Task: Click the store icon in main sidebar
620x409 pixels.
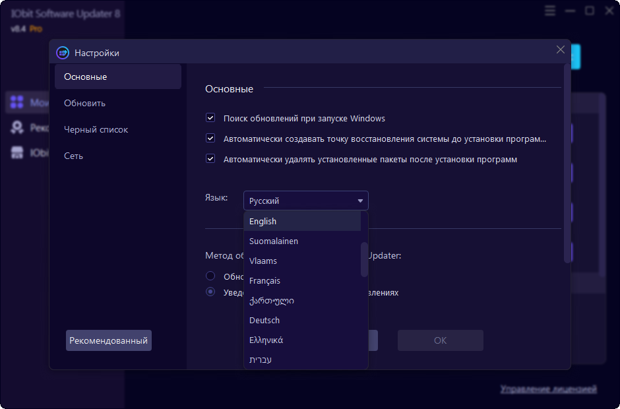Action: coord(16,152)
